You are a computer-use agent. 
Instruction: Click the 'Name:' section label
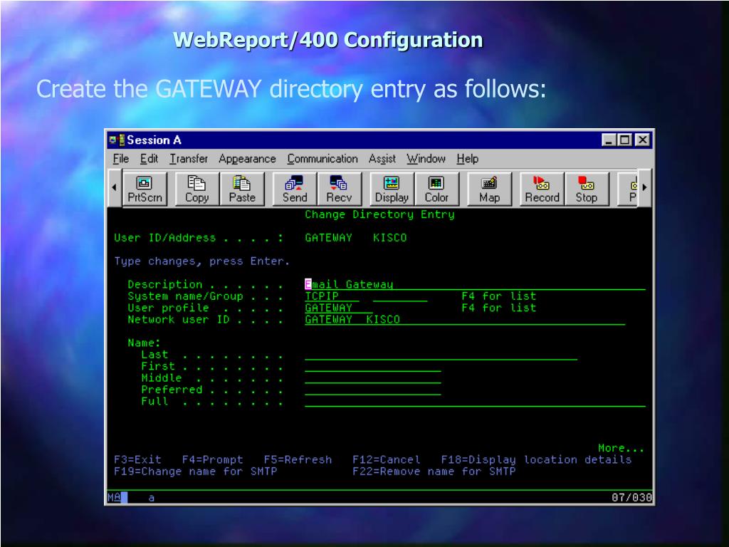pos(144,343)
